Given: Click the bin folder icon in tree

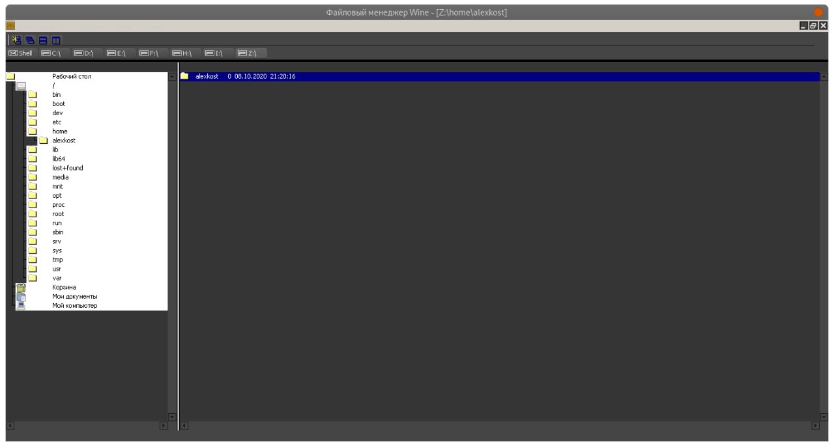Looking at the screenshot, I should (x=32, y=94).
